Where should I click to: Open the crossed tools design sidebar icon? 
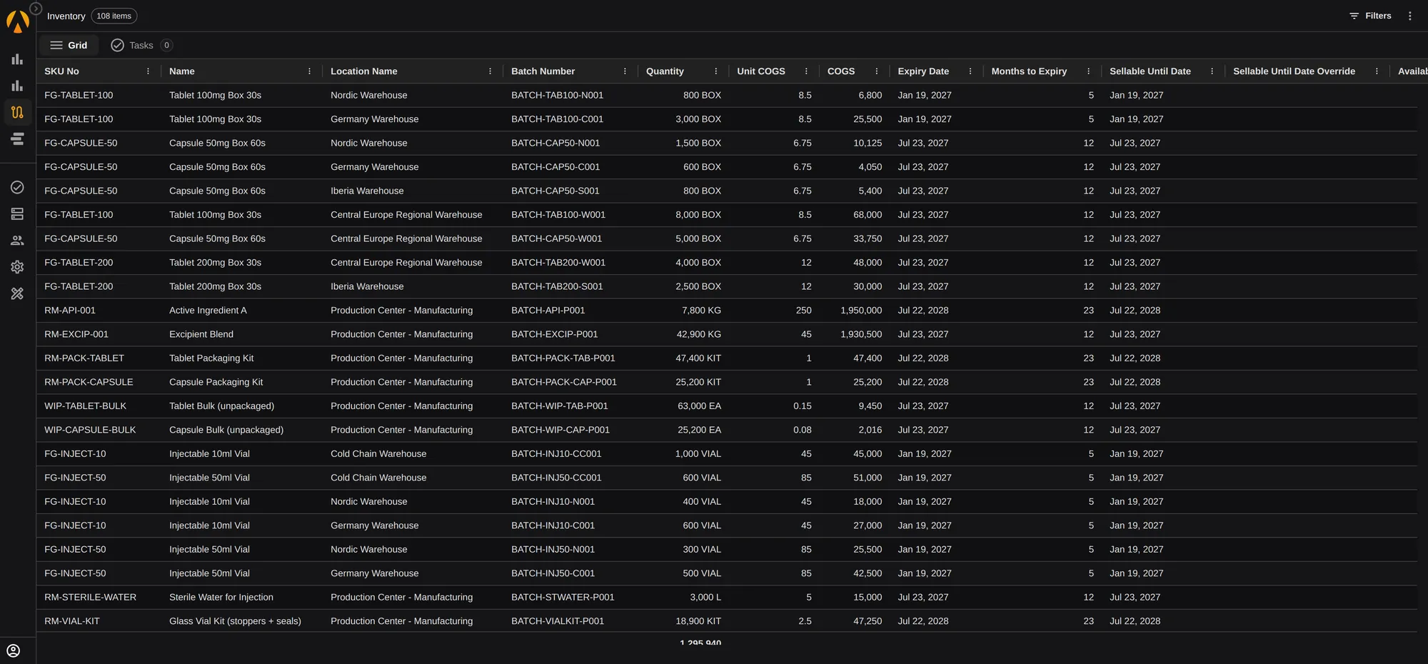[17, 293]
